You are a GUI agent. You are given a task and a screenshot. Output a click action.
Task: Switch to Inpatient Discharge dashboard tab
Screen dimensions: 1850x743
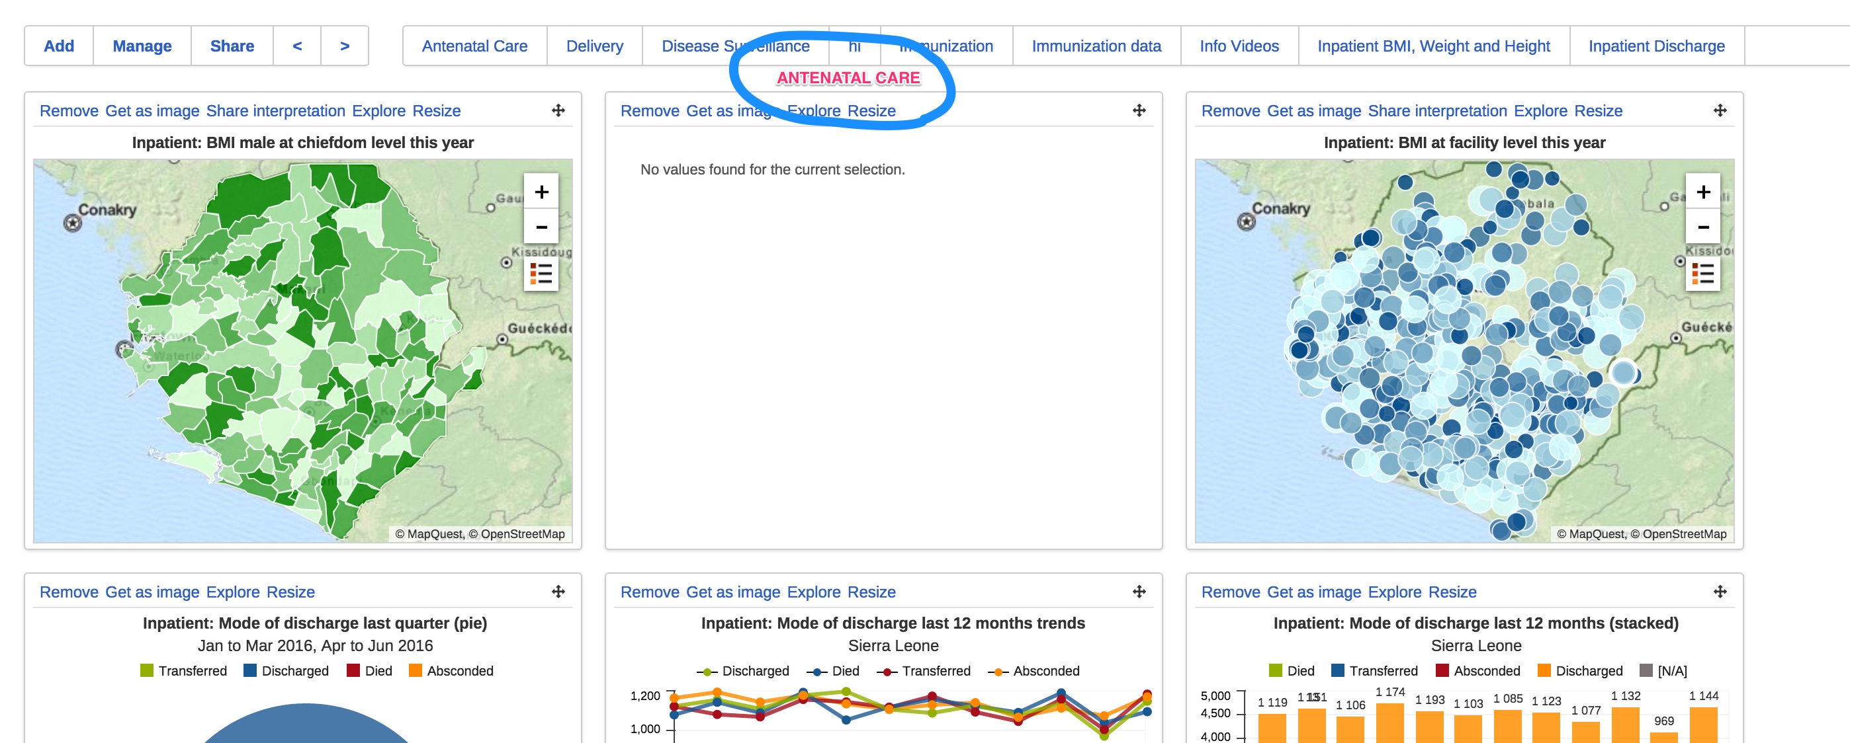point(1655,46)
